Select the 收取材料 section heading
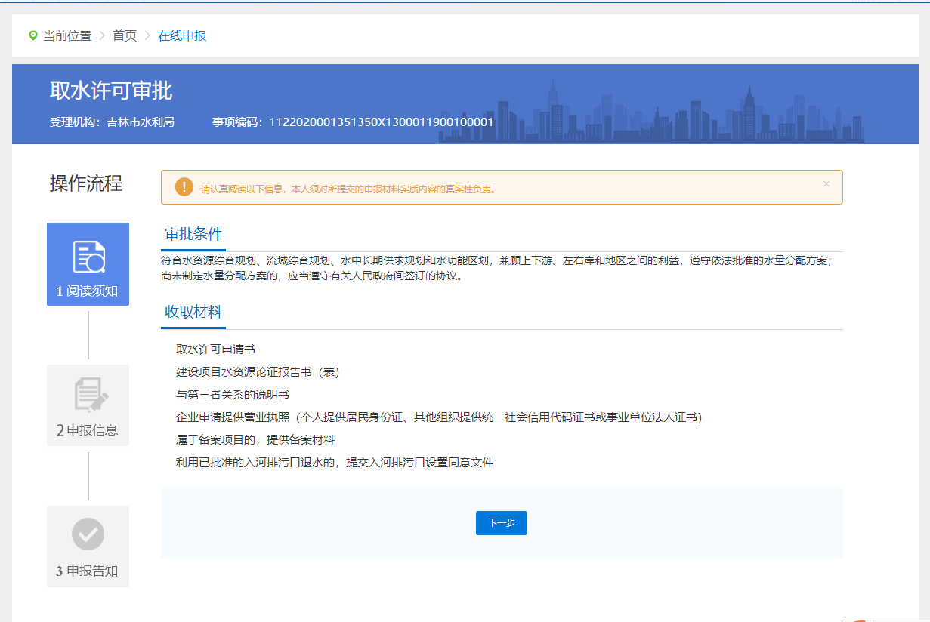The width and height of the screenshot is (930, 622). [x=193, y=313]
